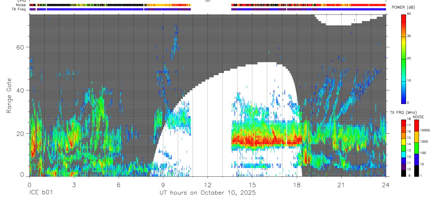434x200 pixels.
Task: Click the yellow swatch in NOISE legend
Action: (x=416, y=137)
